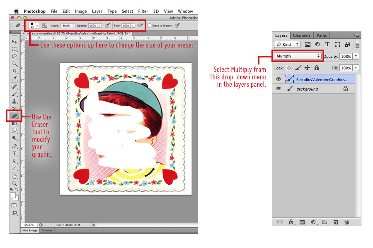373x248 pixels.
Task: Open the status bar info arrow
Action: [94, 225]
